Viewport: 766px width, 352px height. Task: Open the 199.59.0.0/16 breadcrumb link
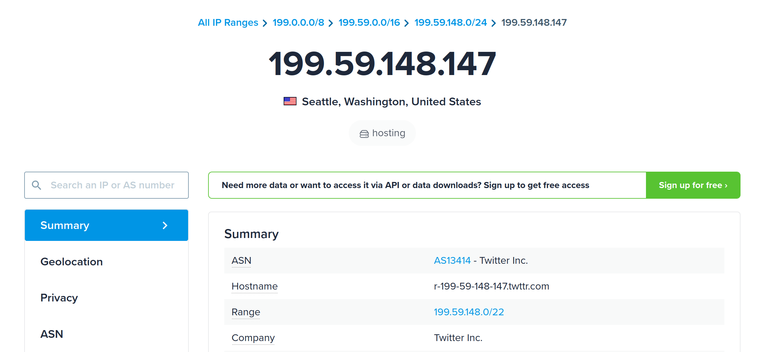pyautogui.click(x=369, y=23)
